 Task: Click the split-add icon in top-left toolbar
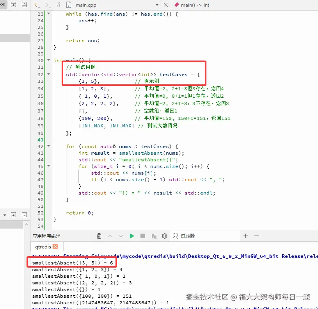tap(13, 4)
